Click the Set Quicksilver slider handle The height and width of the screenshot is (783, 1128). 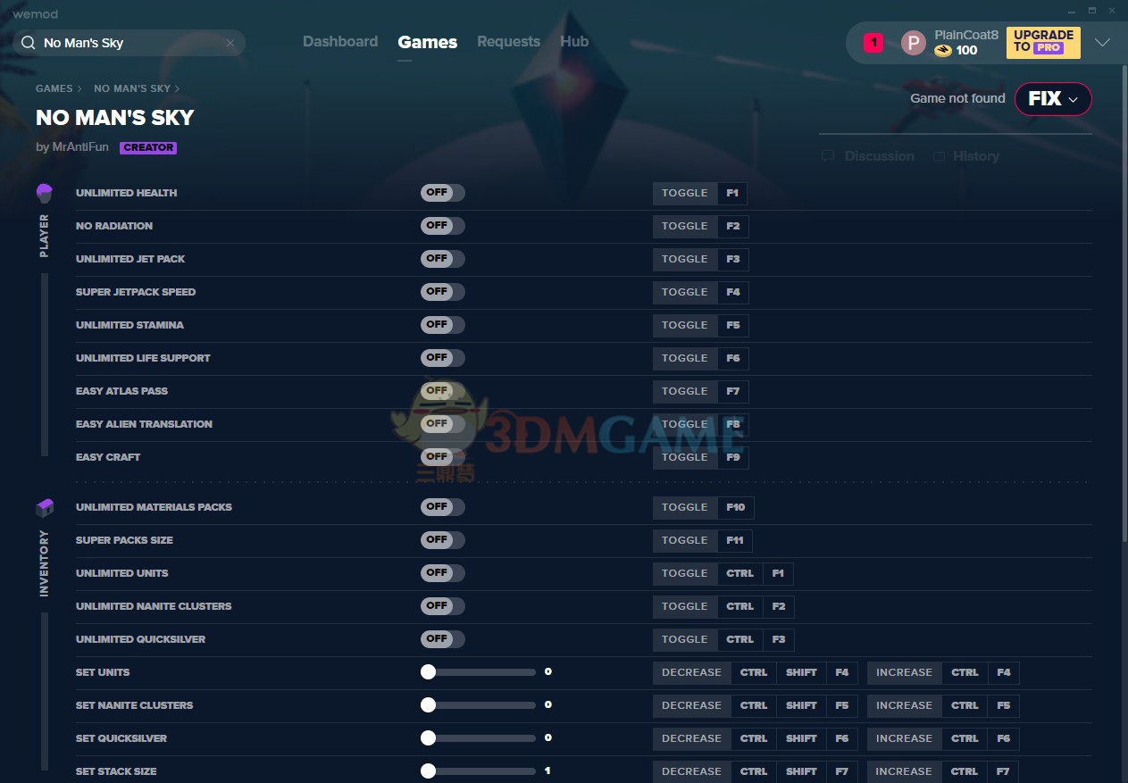click(429, 738)
